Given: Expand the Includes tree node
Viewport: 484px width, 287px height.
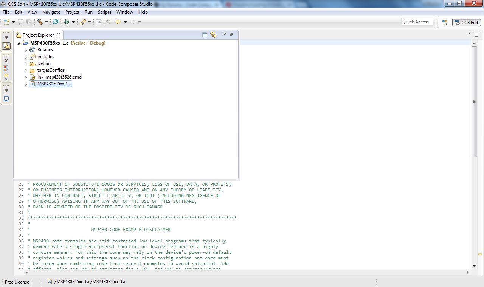Looking at the screenshot, I should pyautogui.click(x=26, y=57).
